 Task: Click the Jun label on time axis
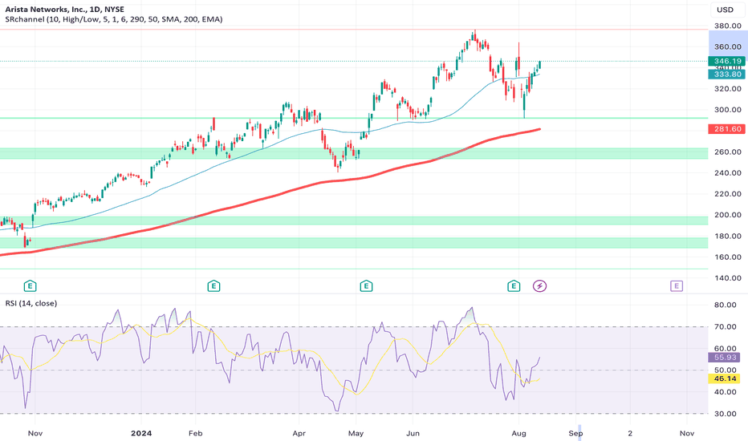point(413,433)
